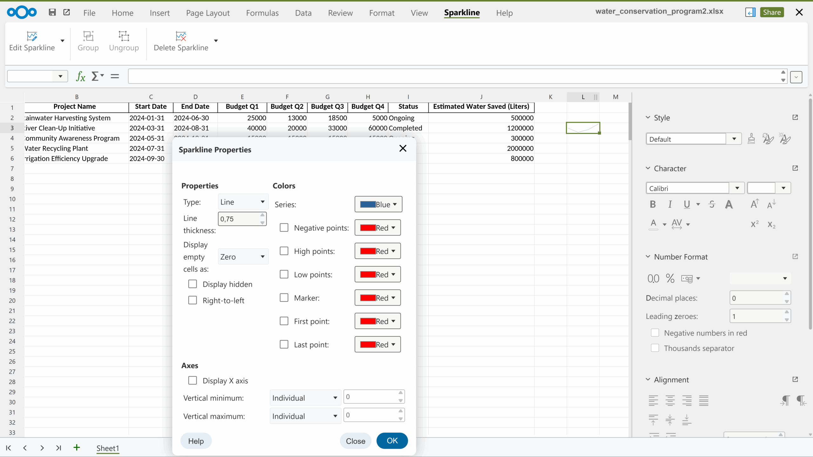Click the Insert Function (fx) icon
This screenshot has height=457, width=813.
80,76
